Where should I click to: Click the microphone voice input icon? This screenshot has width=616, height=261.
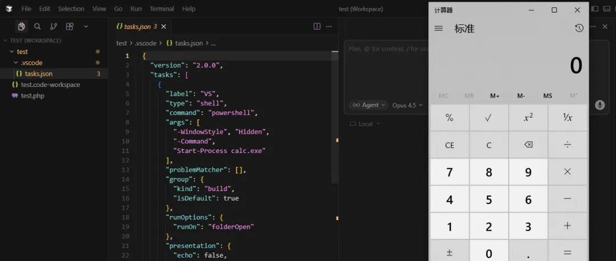click(599, 105)
